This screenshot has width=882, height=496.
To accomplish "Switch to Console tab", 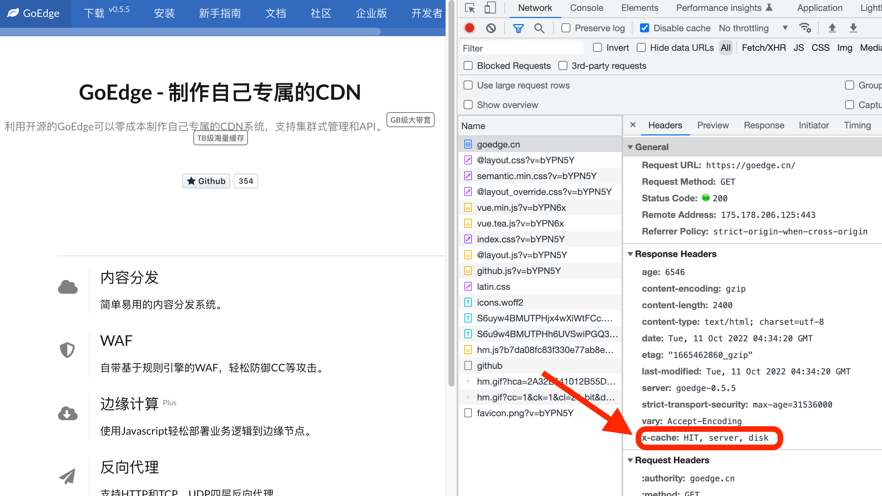I will 586,8.
